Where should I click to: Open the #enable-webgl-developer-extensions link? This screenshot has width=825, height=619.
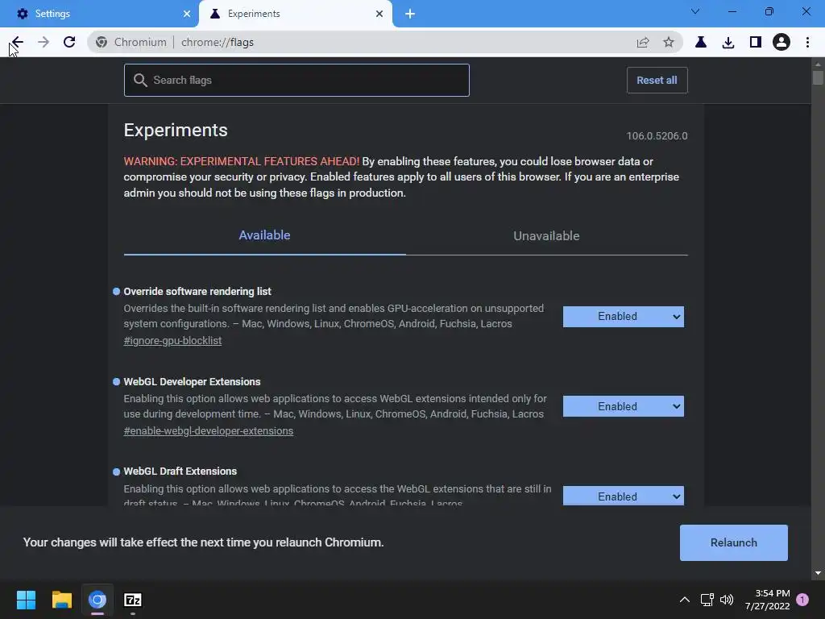point(209,430)
